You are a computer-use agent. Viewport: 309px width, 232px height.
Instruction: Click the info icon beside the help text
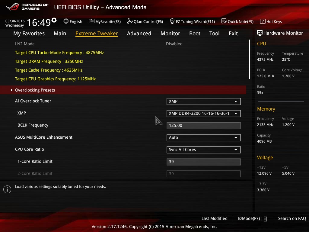(x=7, y=189)
